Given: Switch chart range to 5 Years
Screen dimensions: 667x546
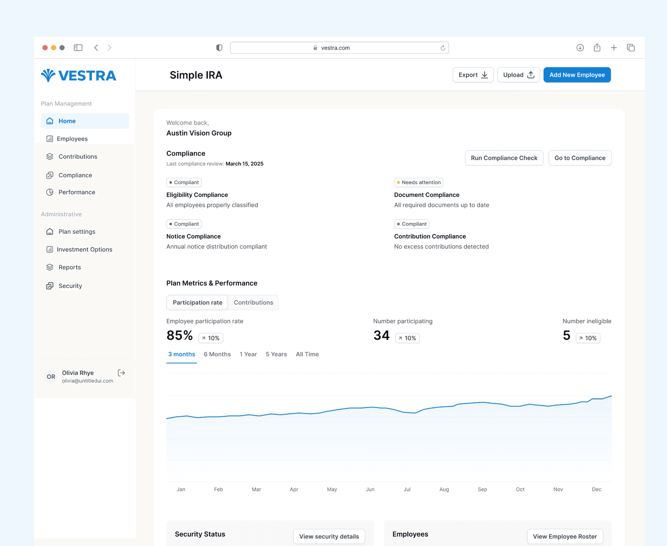Looking at the screenshot, I should pos(276,354).
